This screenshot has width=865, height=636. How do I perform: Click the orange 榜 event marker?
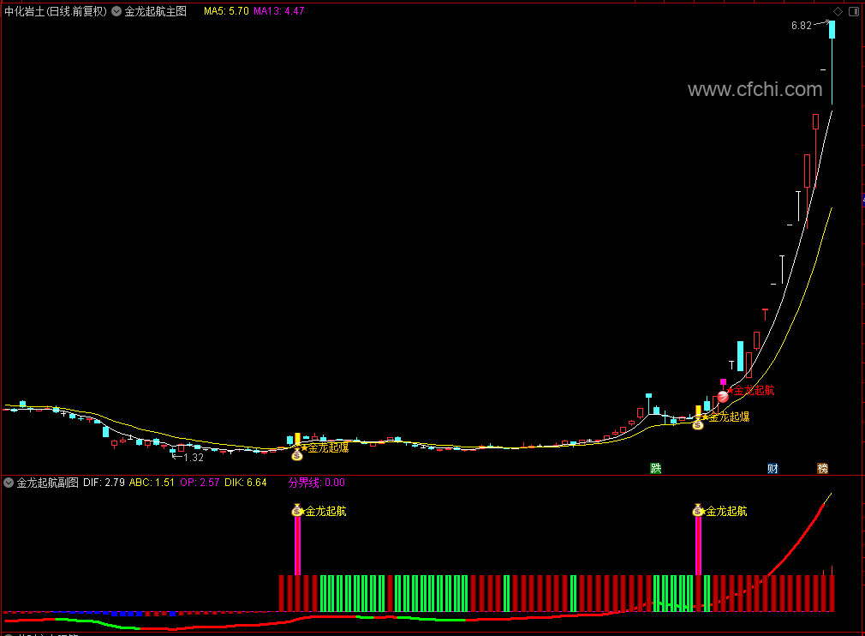tap(822, 469)
